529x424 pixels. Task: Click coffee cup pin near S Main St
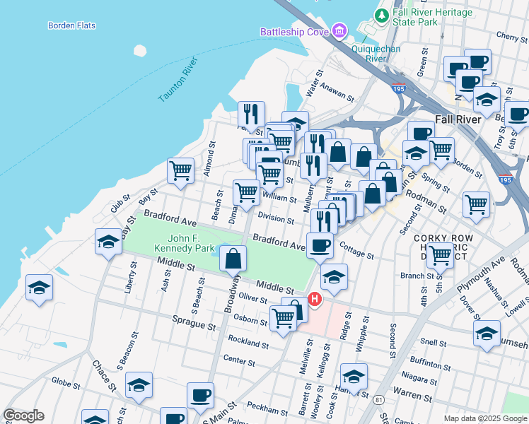coord(200,398)
